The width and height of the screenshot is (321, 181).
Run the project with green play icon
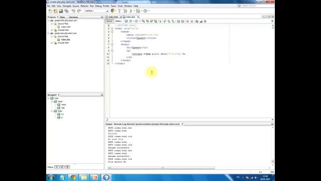pyautogui.click(x=131, y=11)
